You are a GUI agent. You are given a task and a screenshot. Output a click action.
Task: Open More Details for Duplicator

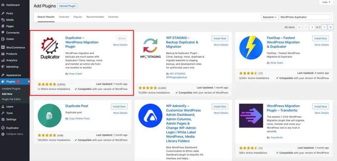click(120, 45)
